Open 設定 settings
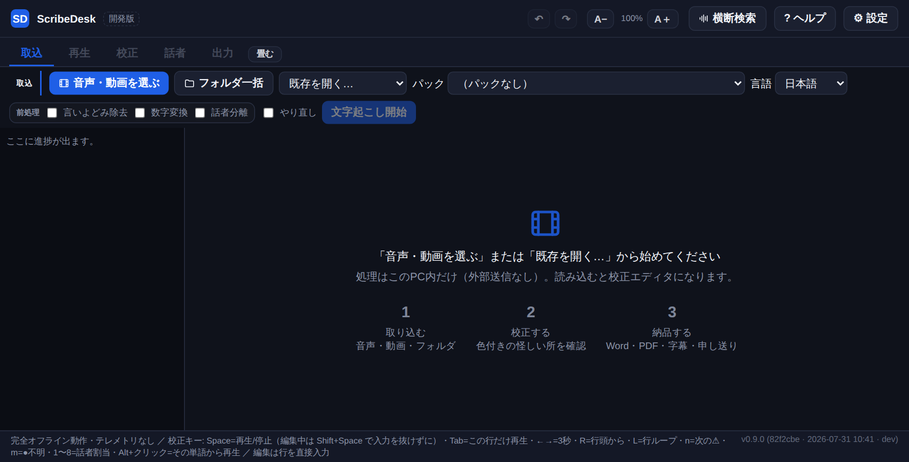Screen dimensions: 909x462 (x=870, y=18)
